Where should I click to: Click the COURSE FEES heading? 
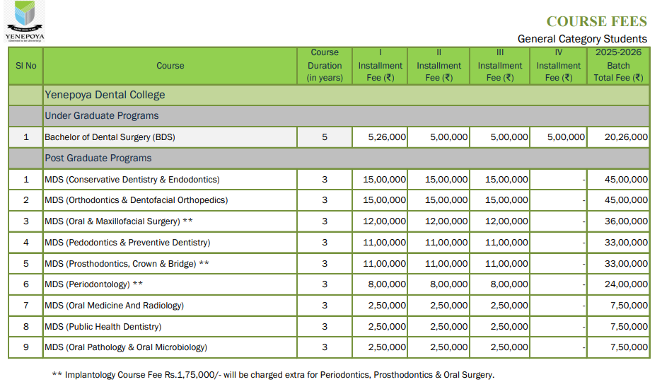(596, 21)
